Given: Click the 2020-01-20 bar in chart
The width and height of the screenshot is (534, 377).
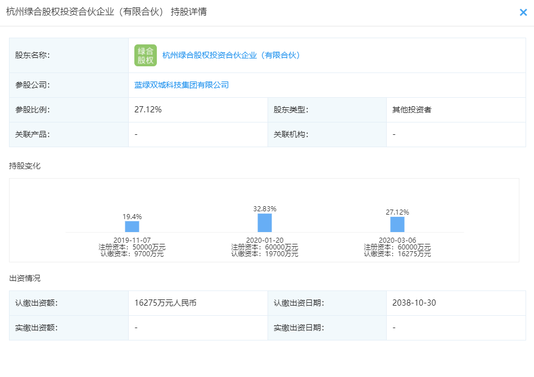Looking at the screenshot, I should click(265, 222).
